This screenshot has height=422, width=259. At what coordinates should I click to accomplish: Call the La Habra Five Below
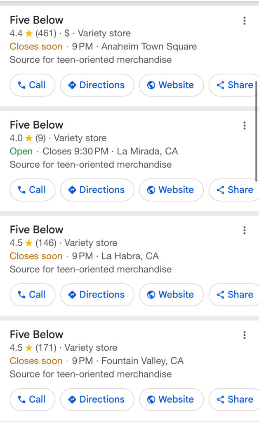pyautogui.click(x=32, y=294)
